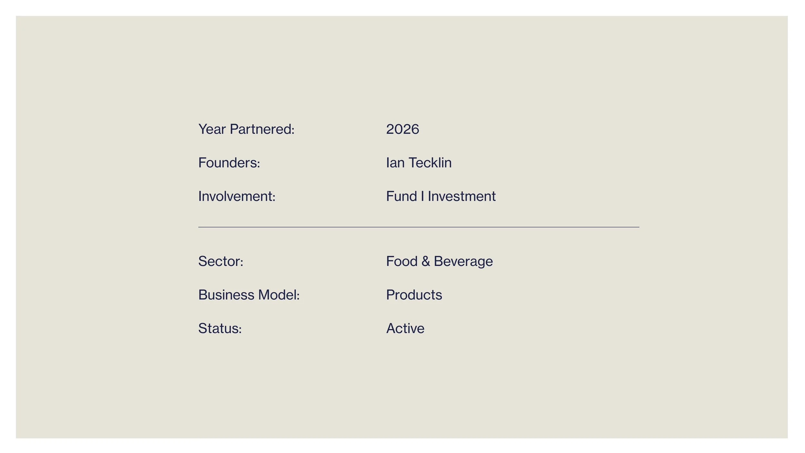Viewport: 805px width, 453px height.
Task: Select the Food & Beverage sector value
Action: (x=439, y=261)
